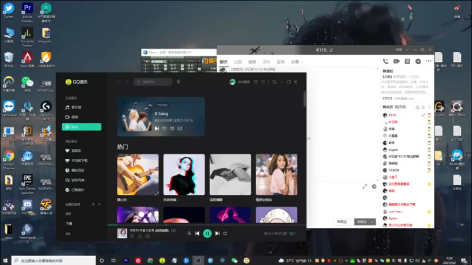
Task: Open the skin (shirt) icon in QQ Music
Action: [x=256, y=82]
